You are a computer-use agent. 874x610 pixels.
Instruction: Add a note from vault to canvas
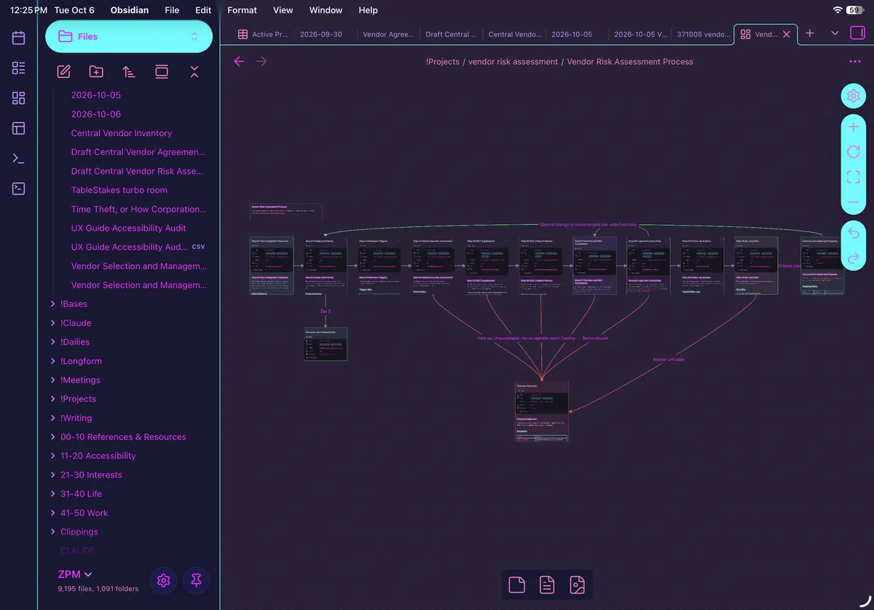[x=547, y=585]
